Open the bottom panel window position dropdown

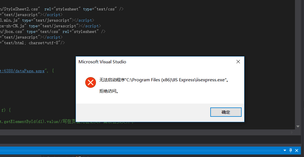[x=285, y=150]
